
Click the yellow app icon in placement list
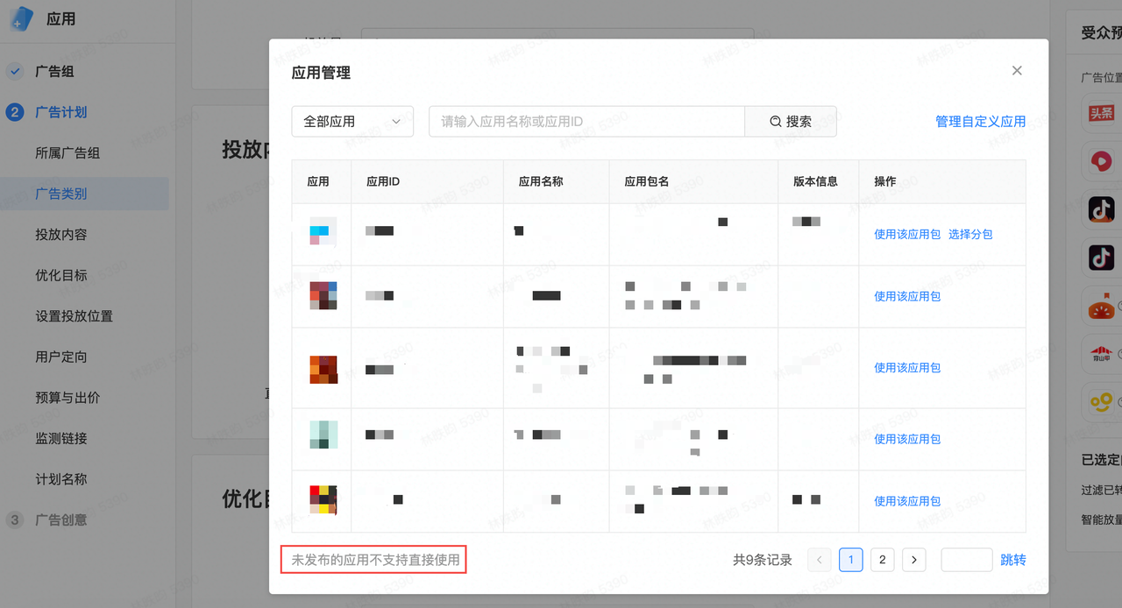(x=1102, y=402)
